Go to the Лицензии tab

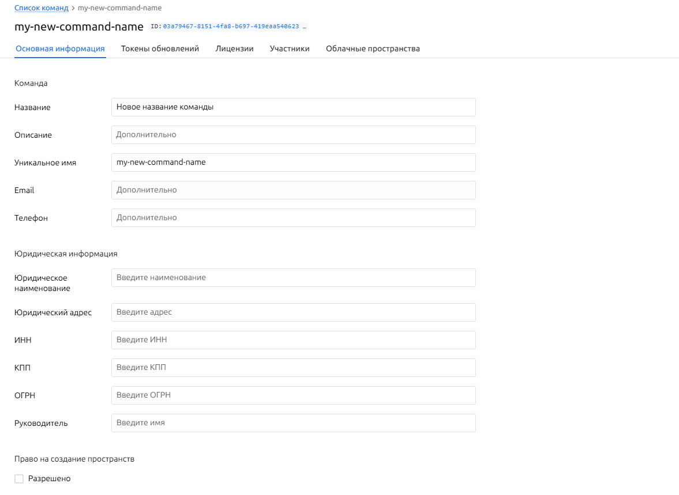tap(234, 49)
